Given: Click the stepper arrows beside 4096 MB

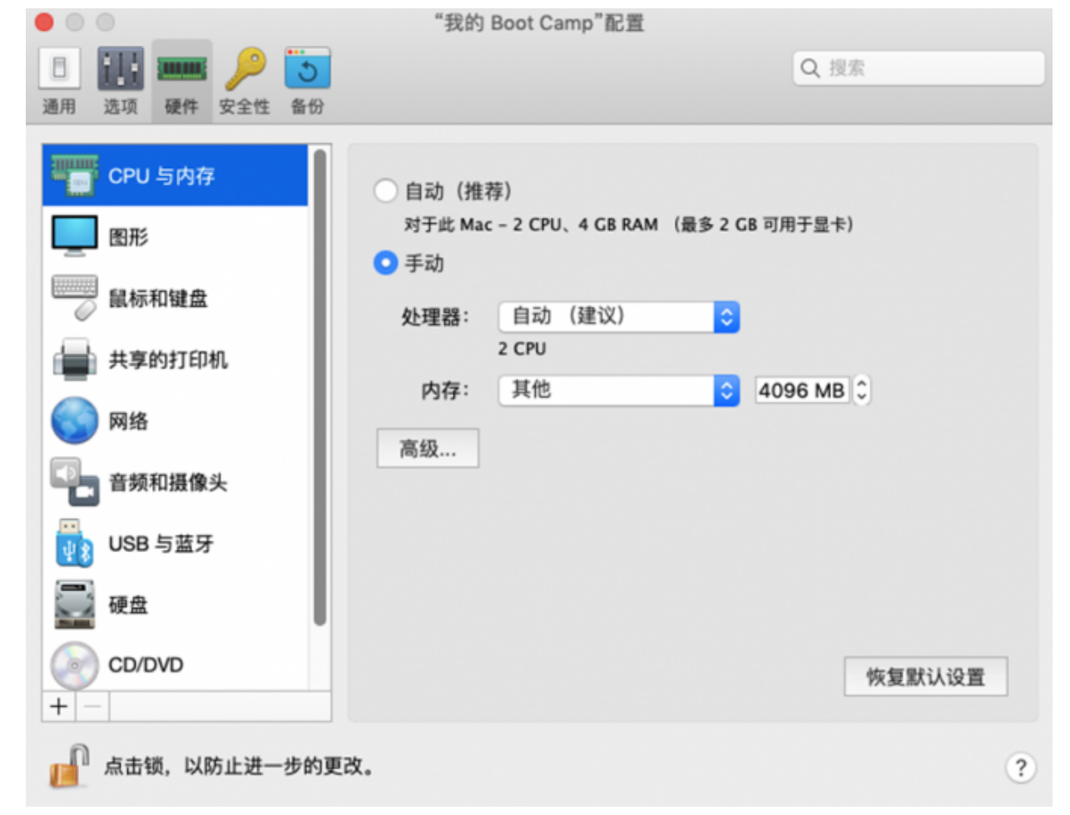Looking at the screenshot, I should 862,390.
